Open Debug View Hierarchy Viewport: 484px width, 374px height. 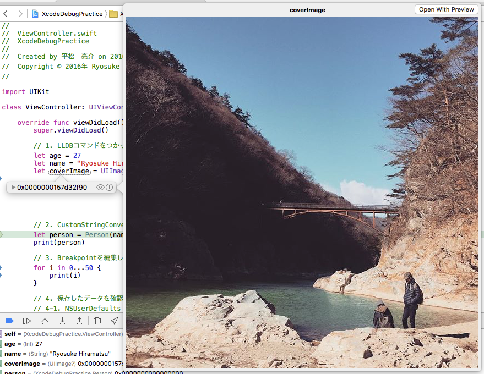tap(97, 321)
